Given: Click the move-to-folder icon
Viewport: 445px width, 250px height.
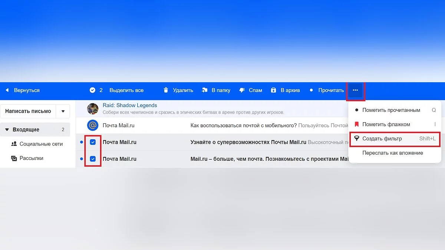Looking at the screenshot, I should point(204,90).
